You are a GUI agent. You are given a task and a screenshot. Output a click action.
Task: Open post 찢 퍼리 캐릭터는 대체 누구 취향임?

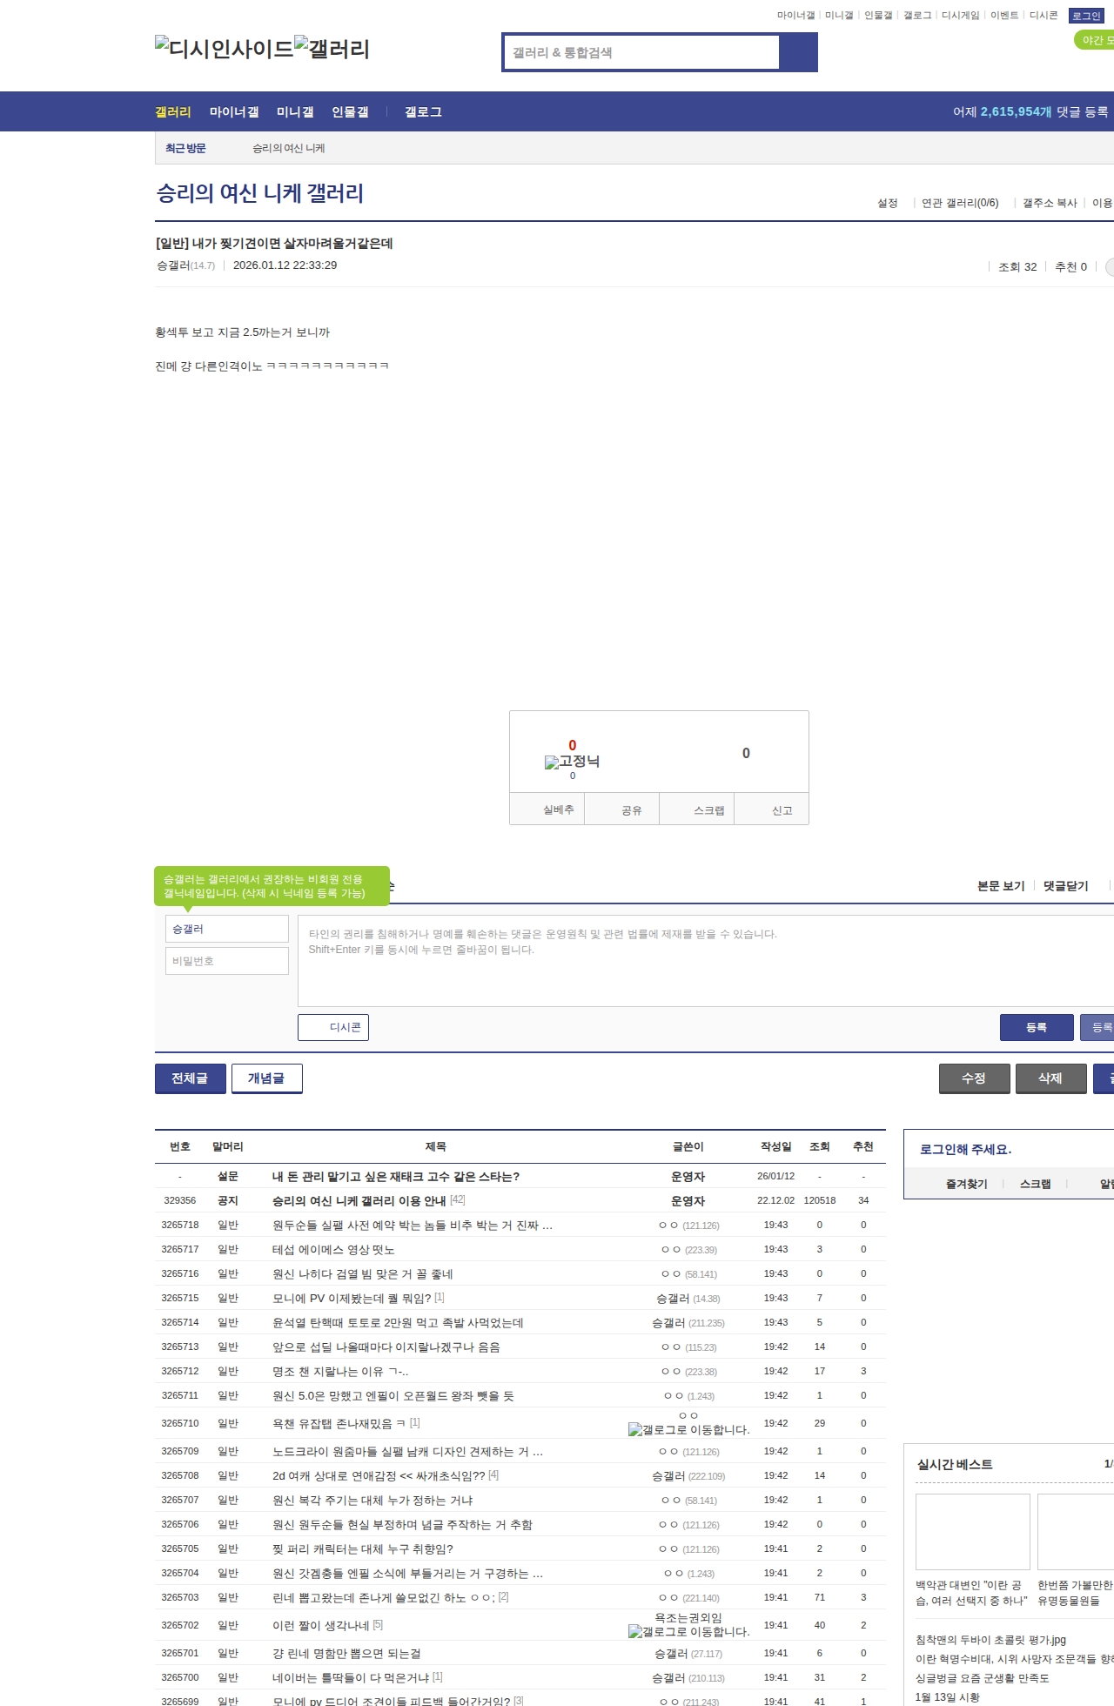pyautogui.click(x=363, y=1549)
